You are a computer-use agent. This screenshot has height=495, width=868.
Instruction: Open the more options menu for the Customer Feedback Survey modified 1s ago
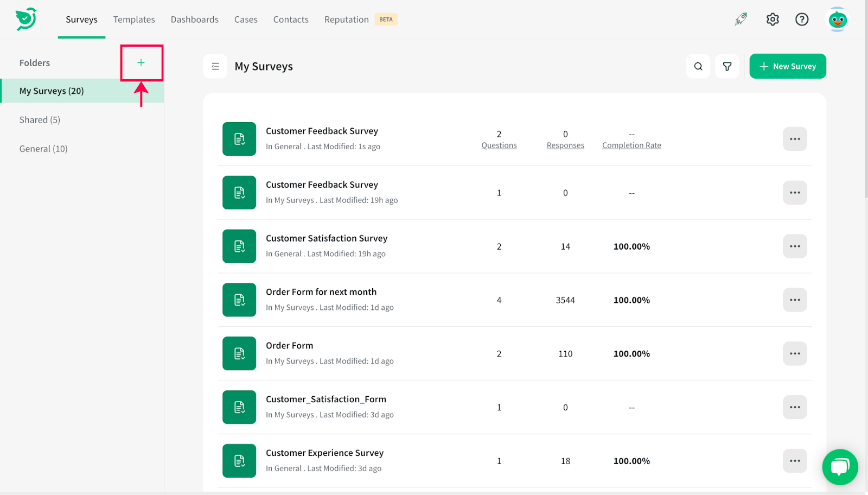pyautogui.click(x=795, y=139)
